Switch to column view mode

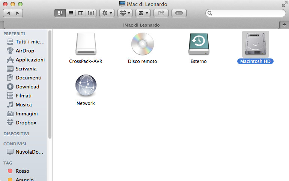click(80, 13)
